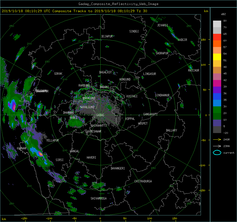Click the SINDHANUR city label
237x222 pixels.
162,95
